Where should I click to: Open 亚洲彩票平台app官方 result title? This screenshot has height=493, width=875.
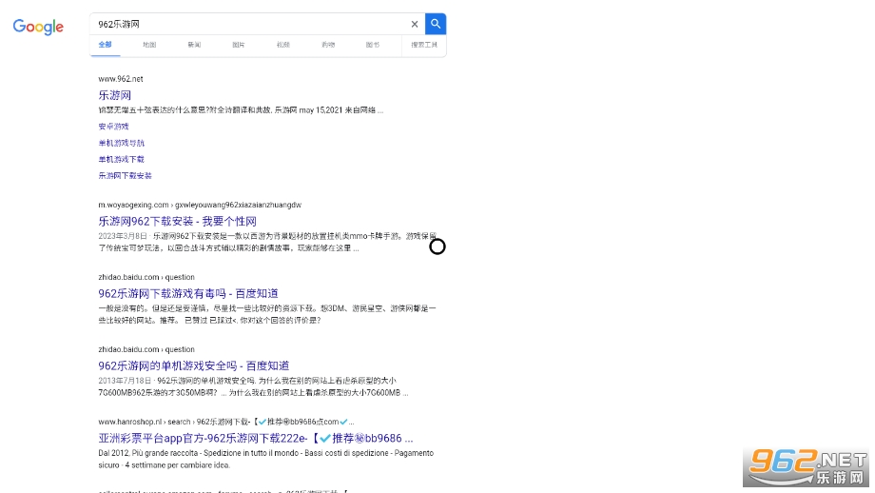pyautogui.click(x=256, y=439)
